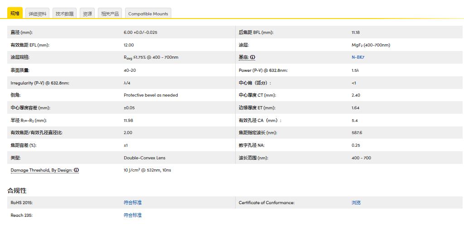
Task: Switch to the 详细资料 tab
Action: tap(38, 14)
